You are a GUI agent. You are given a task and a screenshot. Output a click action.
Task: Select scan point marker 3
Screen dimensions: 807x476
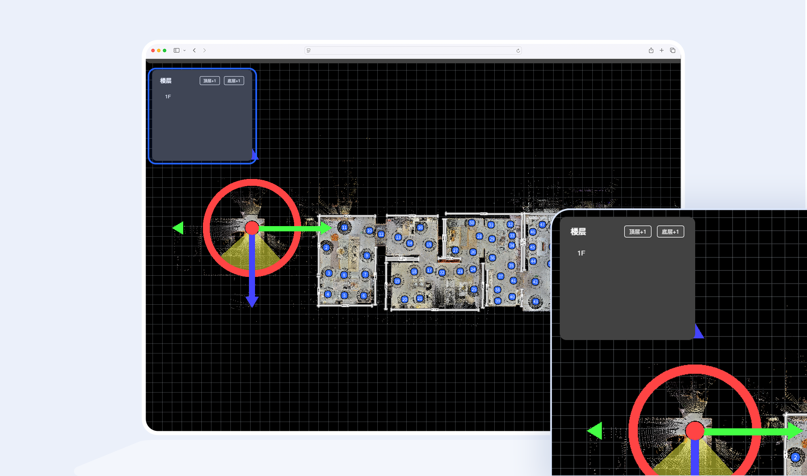point(329,273)
